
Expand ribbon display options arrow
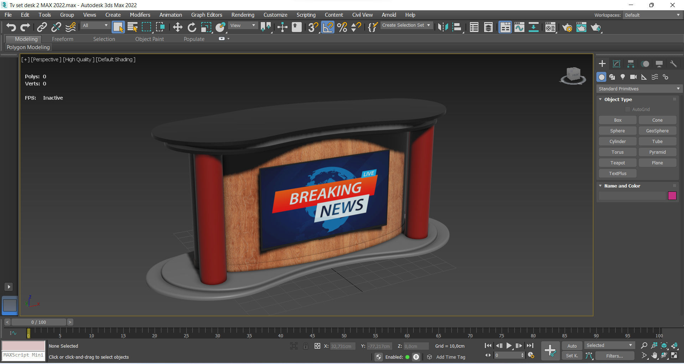click(x=228, y=39)
